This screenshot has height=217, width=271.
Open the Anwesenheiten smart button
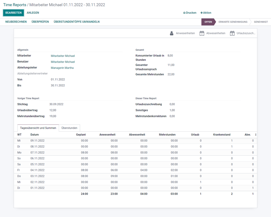[x=182, y=33]
